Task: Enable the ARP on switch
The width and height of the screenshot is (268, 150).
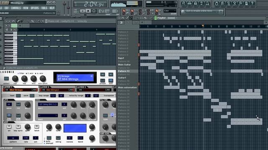Action: pyautogui.click(x=9, y=127)
